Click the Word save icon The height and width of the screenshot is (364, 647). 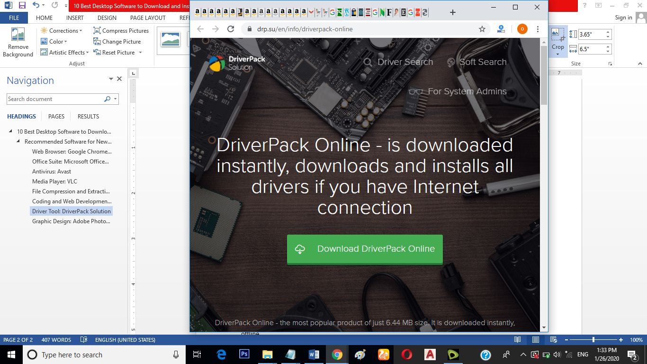coord(22,6)
